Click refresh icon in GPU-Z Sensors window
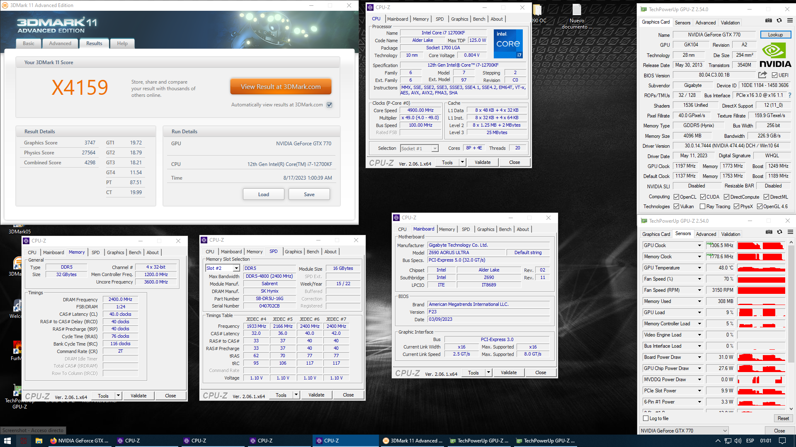Screen dimensions: 796x447 [x=779, y=232]
